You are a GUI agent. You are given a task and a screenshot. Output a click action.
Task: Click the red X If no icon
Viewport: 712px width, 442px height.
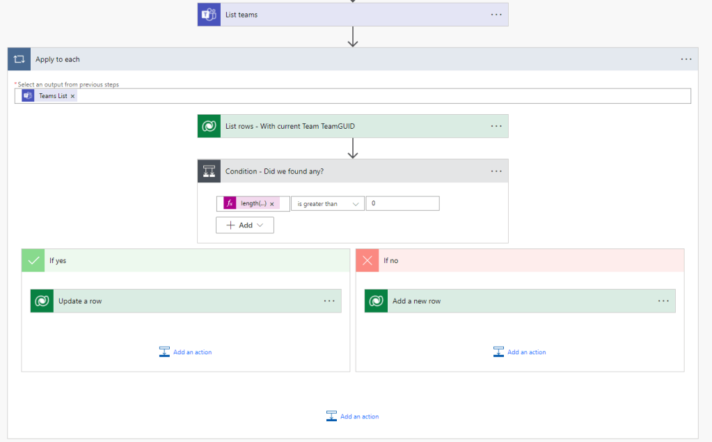coord(367,260)
